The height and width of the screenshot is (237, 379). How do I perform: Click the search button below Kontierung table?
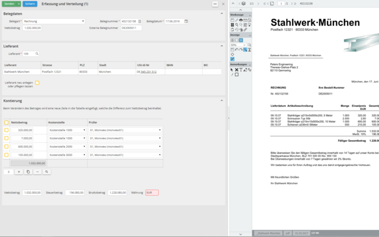click(x=46, y=171)
